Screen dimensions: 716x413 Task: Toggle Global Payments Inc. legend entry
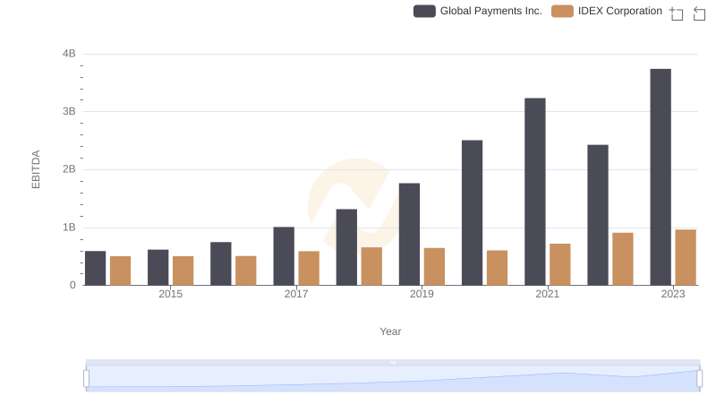[x=478, y=11]
